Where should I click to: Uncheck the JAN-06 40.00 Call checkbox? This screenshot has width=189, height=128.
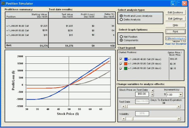[121, 59]
